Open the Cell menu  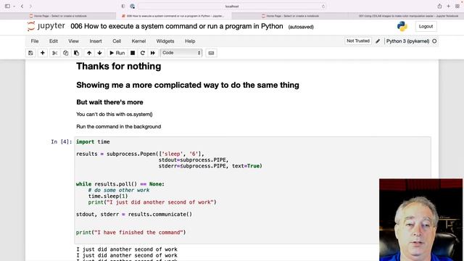coord(117,41)
